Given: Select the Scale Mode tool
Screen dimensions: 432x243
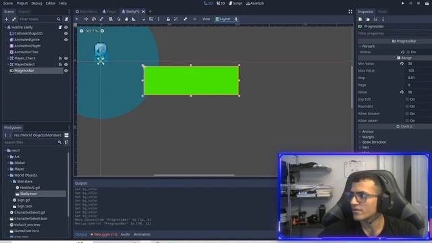Looking at the screenshot, I should (101, 19).
